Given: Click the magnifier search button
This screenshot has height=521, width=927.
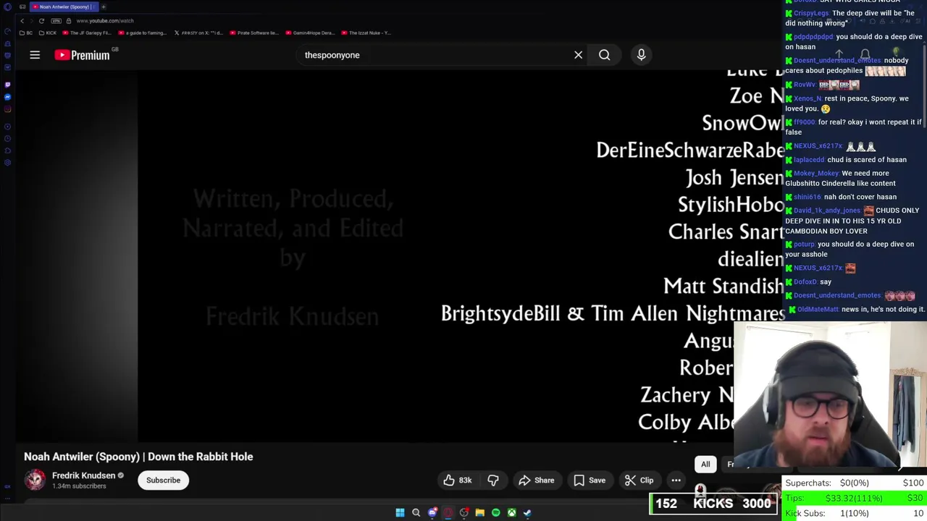Looking at the screenshot, I should pos(604,55).
